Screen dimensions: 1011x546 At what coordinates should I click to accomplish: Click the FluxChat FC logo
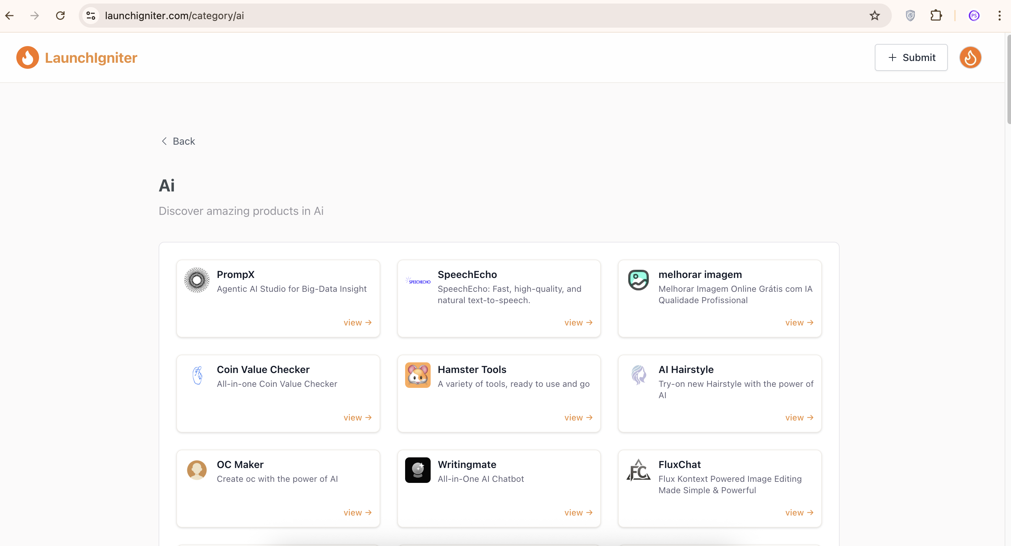638,470
